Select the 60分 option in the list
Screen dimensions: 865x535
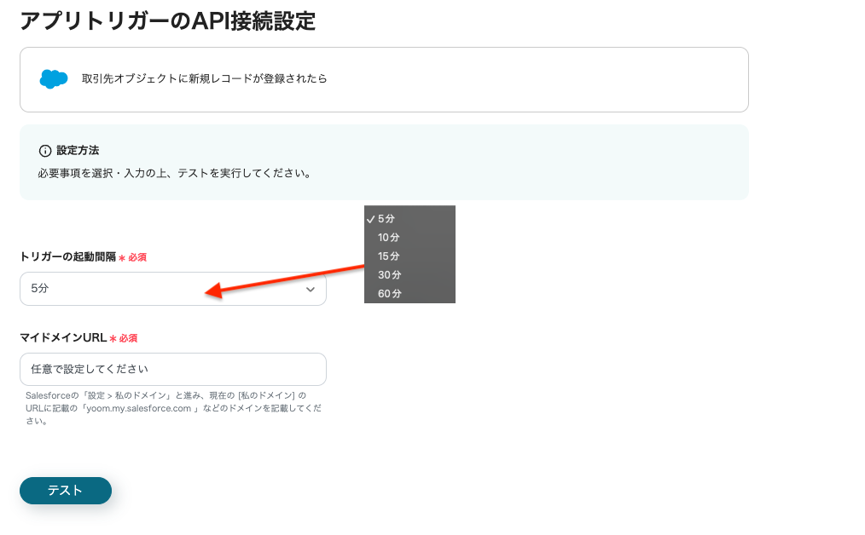pos(389,294)
